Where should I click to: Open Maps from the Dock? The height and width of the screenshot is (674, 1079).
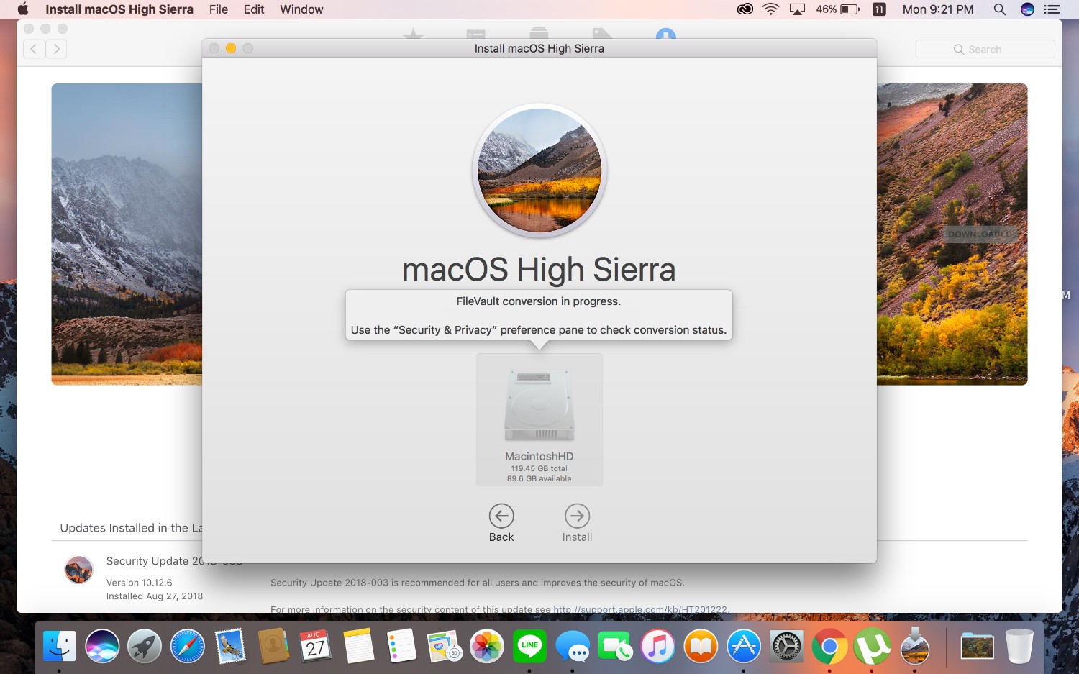(x=444, y=646)
